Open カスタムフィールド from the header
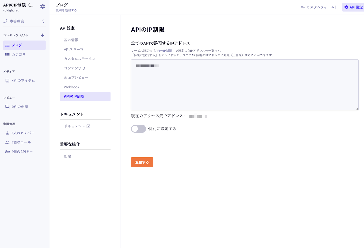 point(319,7)
